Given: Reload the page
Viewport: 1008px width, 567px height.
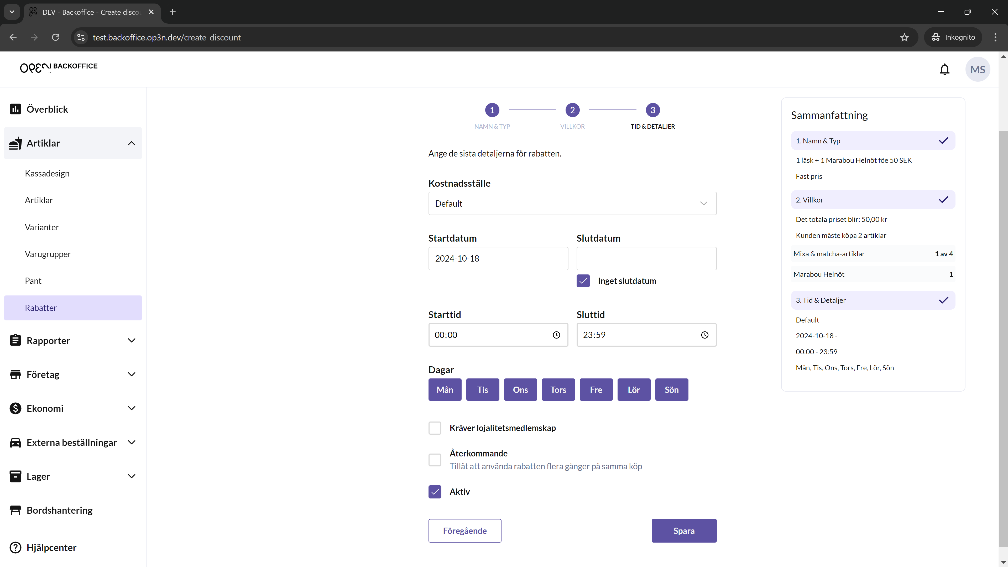Looking at the screenshot, I should tap(56, 37).
